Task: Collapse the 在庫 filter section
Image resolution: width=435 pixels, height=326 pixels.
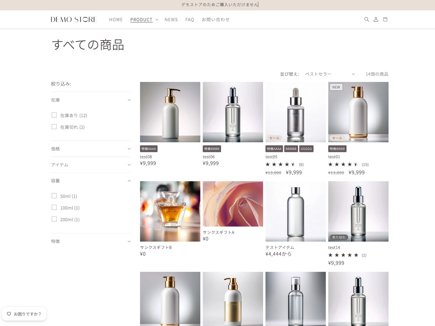Action: coord(91,100)
